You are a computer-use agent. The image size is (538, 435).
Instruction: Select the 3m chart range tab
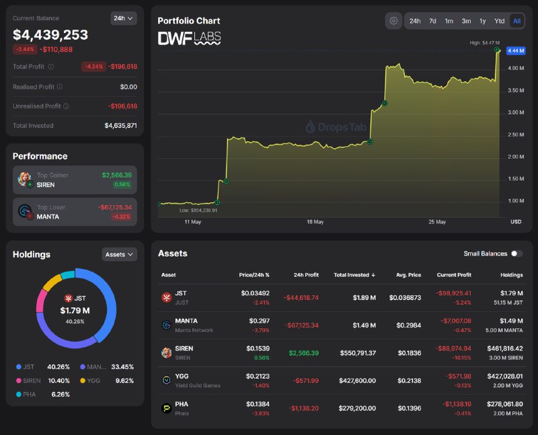[466, 21]
